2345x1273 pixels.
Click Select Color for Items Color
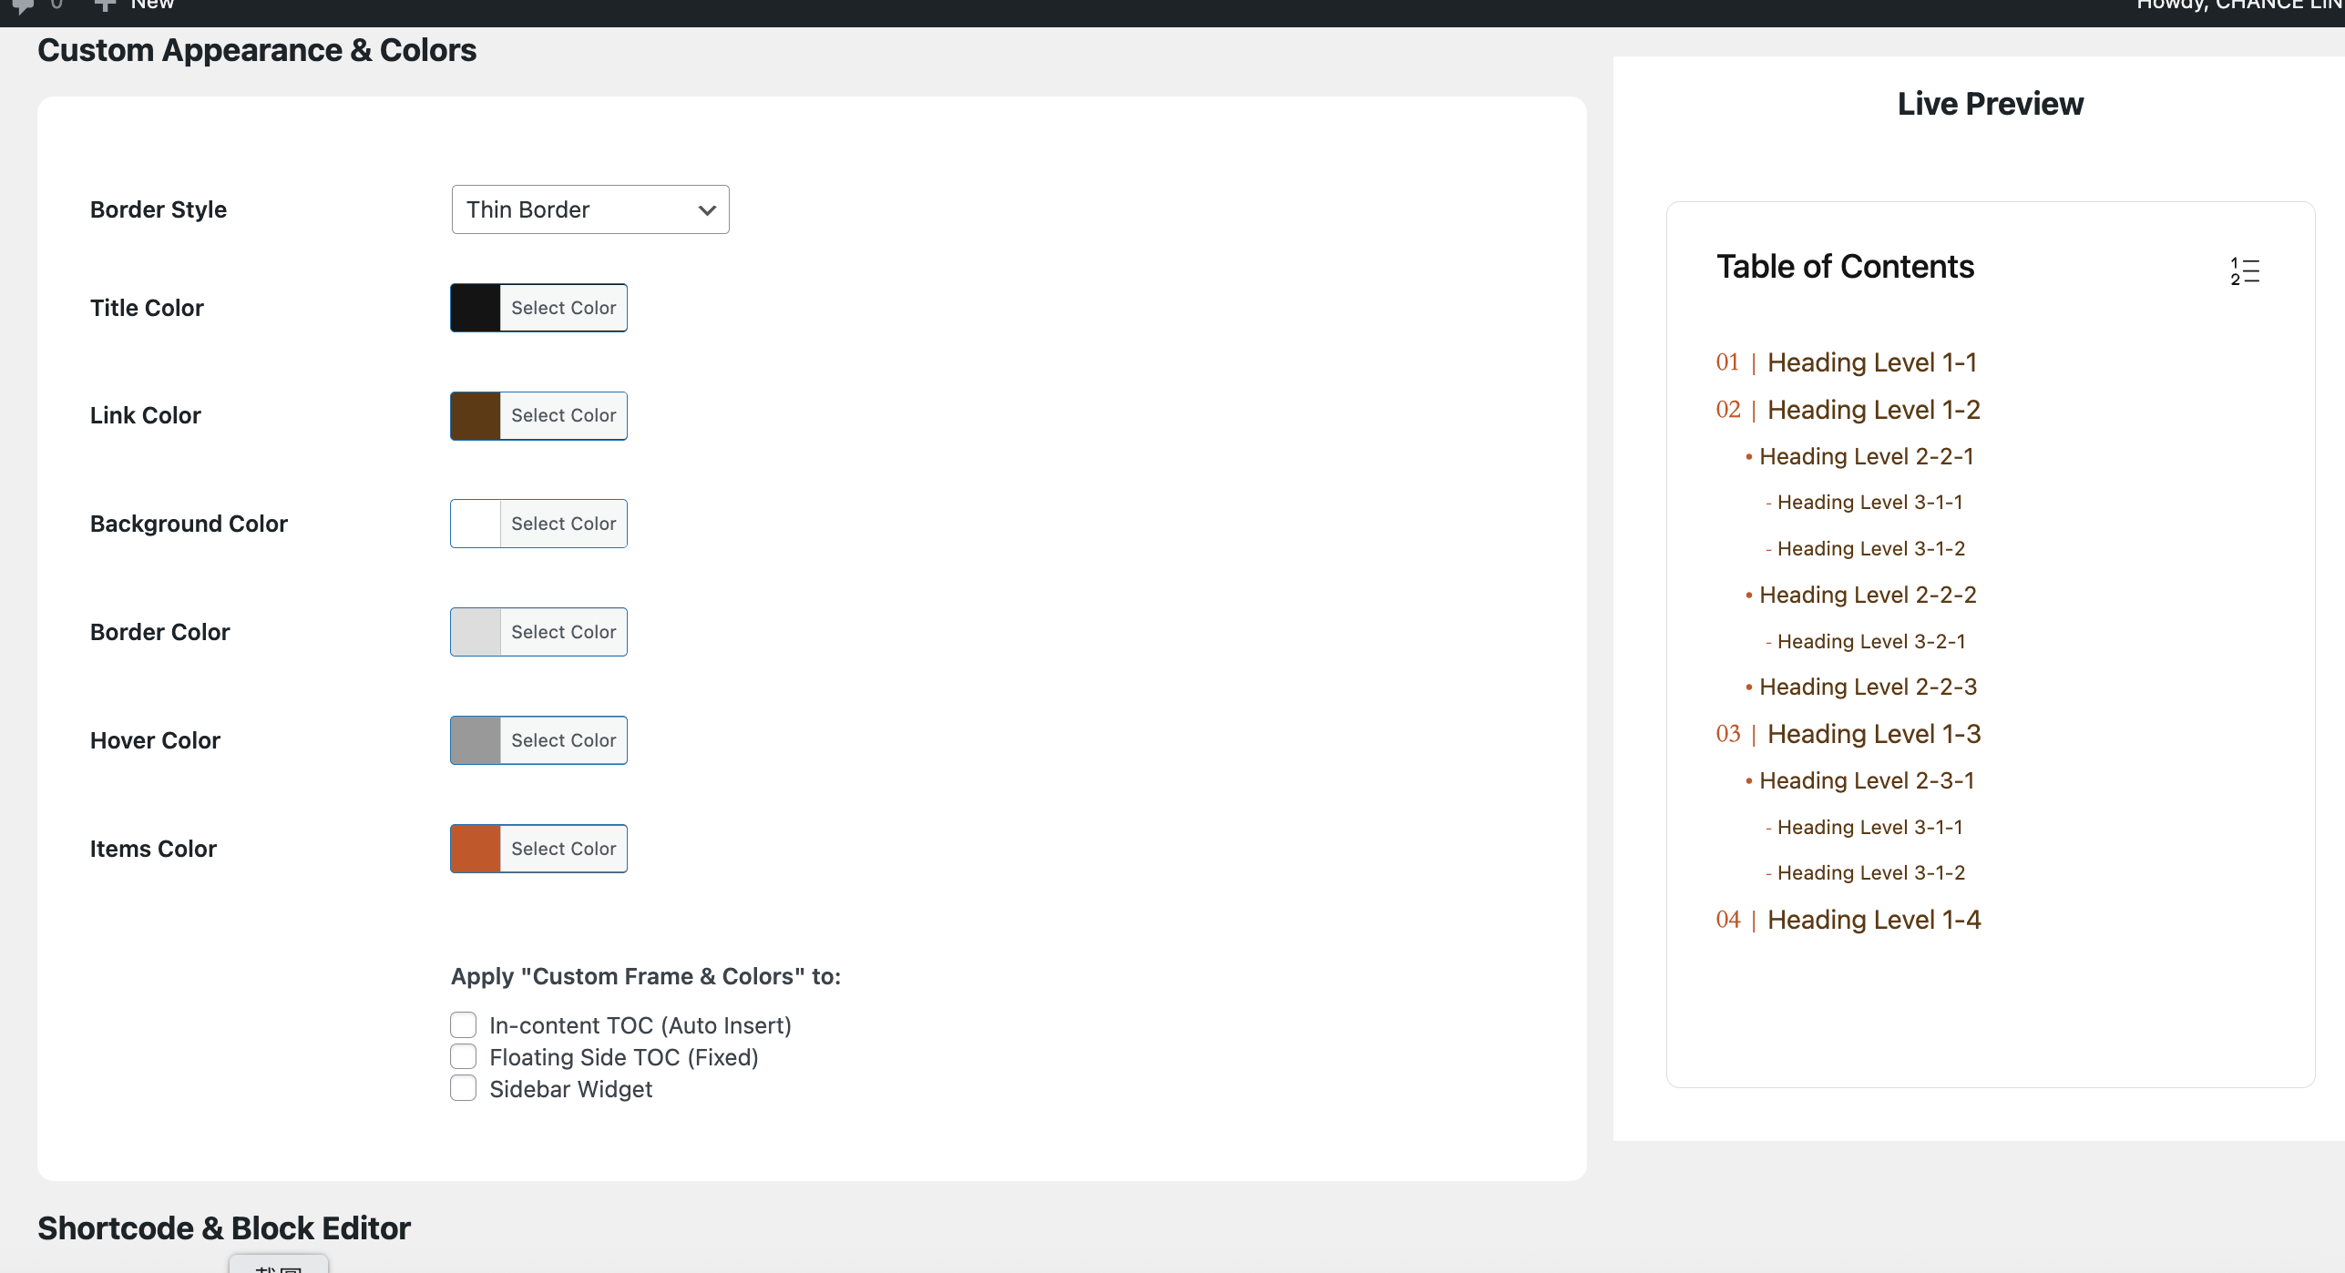[563, 848]
